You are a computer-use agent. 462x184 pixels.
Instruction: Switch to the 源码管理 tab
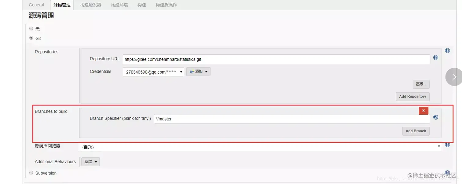[x=62, y=5]
